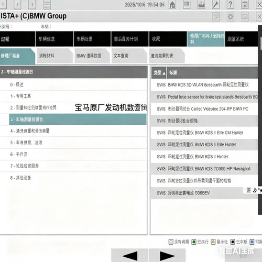Open row 四轮定位测量仪和所需测量平面的规格
Viewport: 262px width, 262px height.
(x=204, y=181)
